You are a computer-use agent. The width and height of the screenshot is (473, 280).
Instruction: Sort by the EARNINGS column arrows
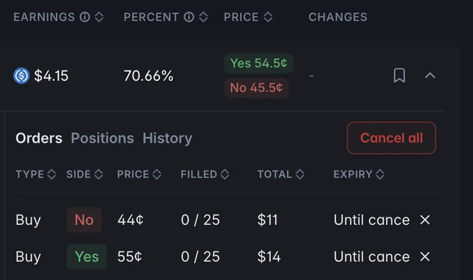(99, 17)
